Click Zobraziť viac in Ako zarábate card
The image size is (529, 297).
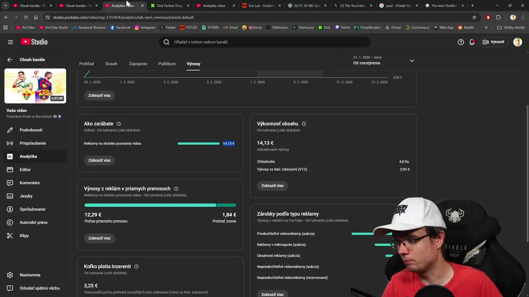[x=100, y=160]
